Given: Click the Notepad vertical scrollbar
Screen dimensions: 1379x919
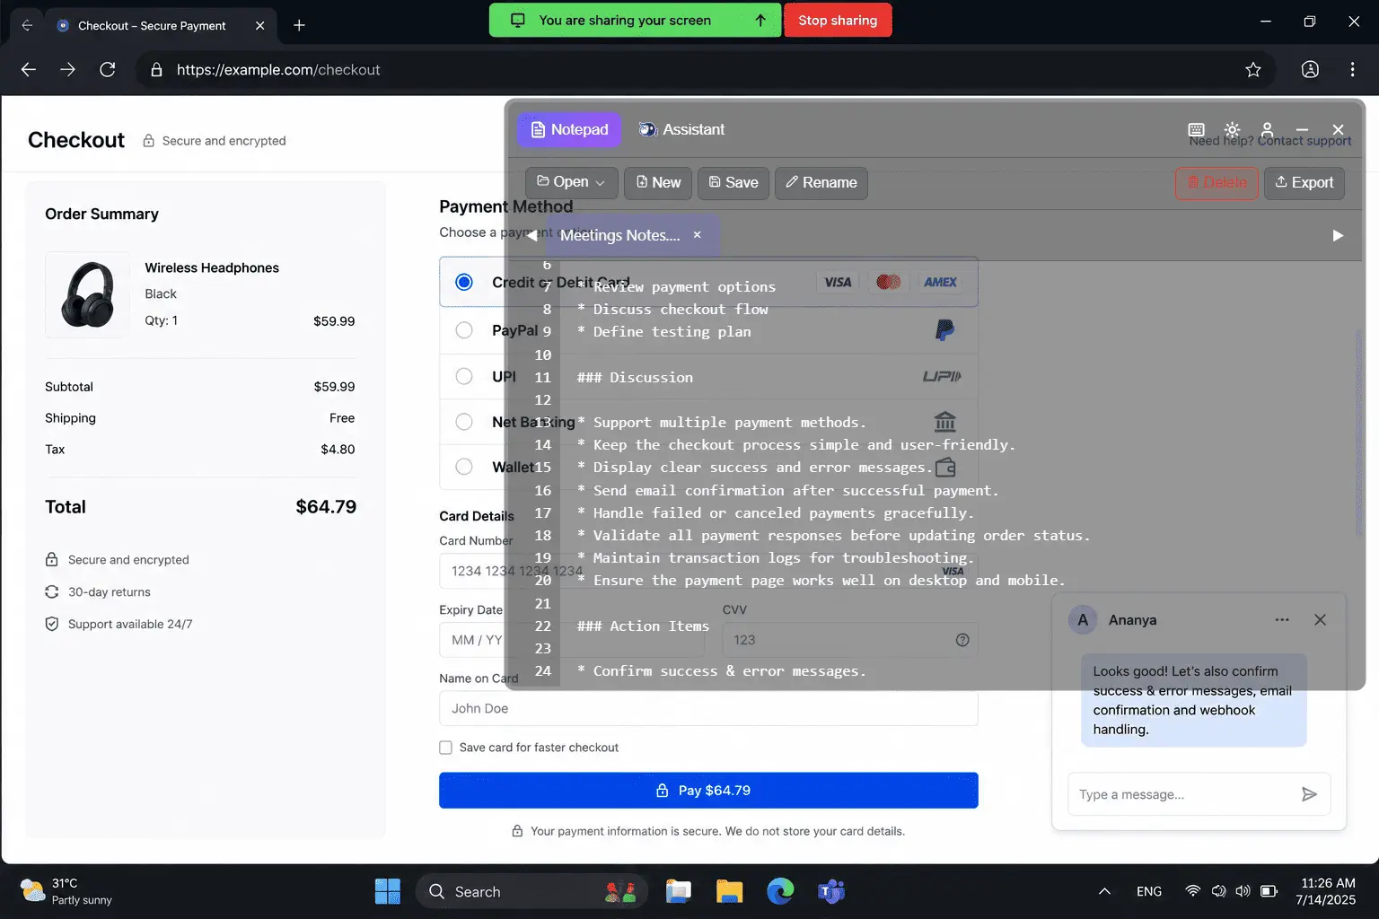Looking at the screenshot, I should (1358, 431).
